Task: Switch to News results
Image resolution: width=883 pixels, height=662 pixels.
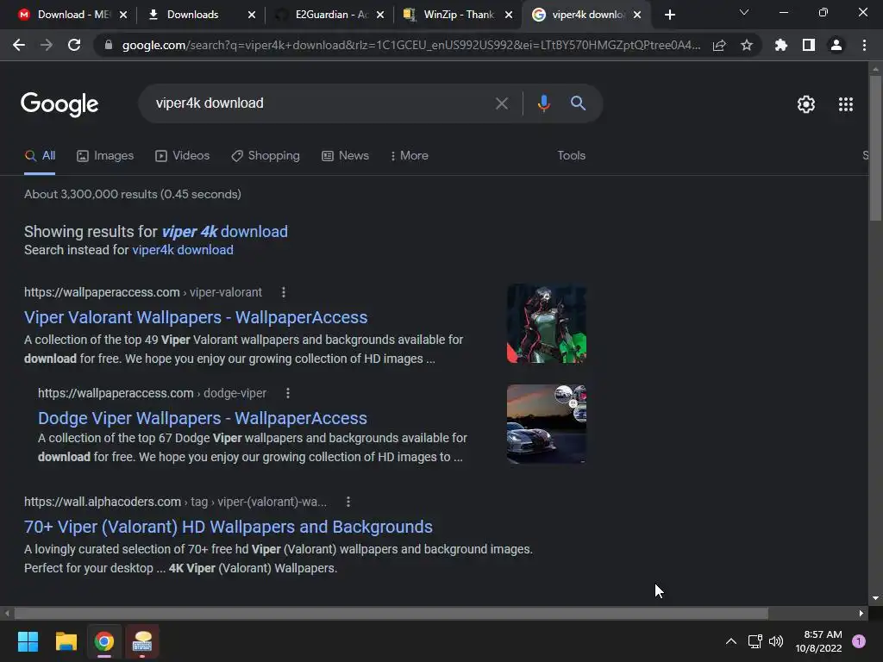Action: coord(345,156)
